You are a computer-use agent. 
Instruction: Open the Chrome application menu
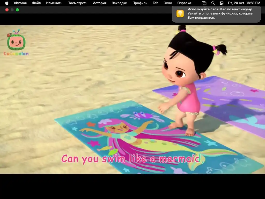point(20,3)
